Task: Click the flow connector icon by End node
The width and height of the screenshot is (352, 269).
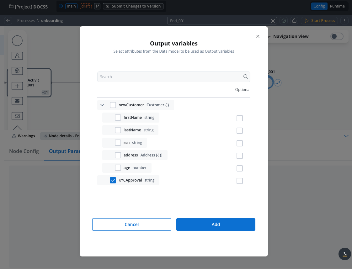Action: coord(278,83)
